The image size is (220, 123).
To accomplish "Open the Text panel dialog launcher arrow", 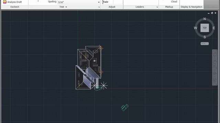I will (x=99, y=7).
